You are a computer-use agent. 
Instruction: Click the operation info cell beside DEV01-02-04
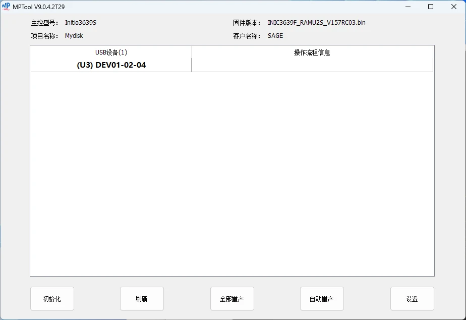coord(312,65)
